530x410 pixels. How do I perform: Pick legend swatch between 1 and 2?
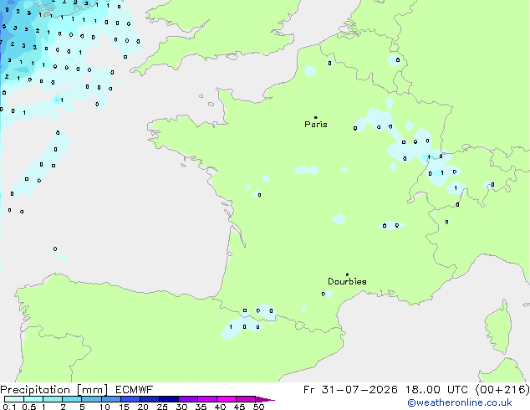53,399
